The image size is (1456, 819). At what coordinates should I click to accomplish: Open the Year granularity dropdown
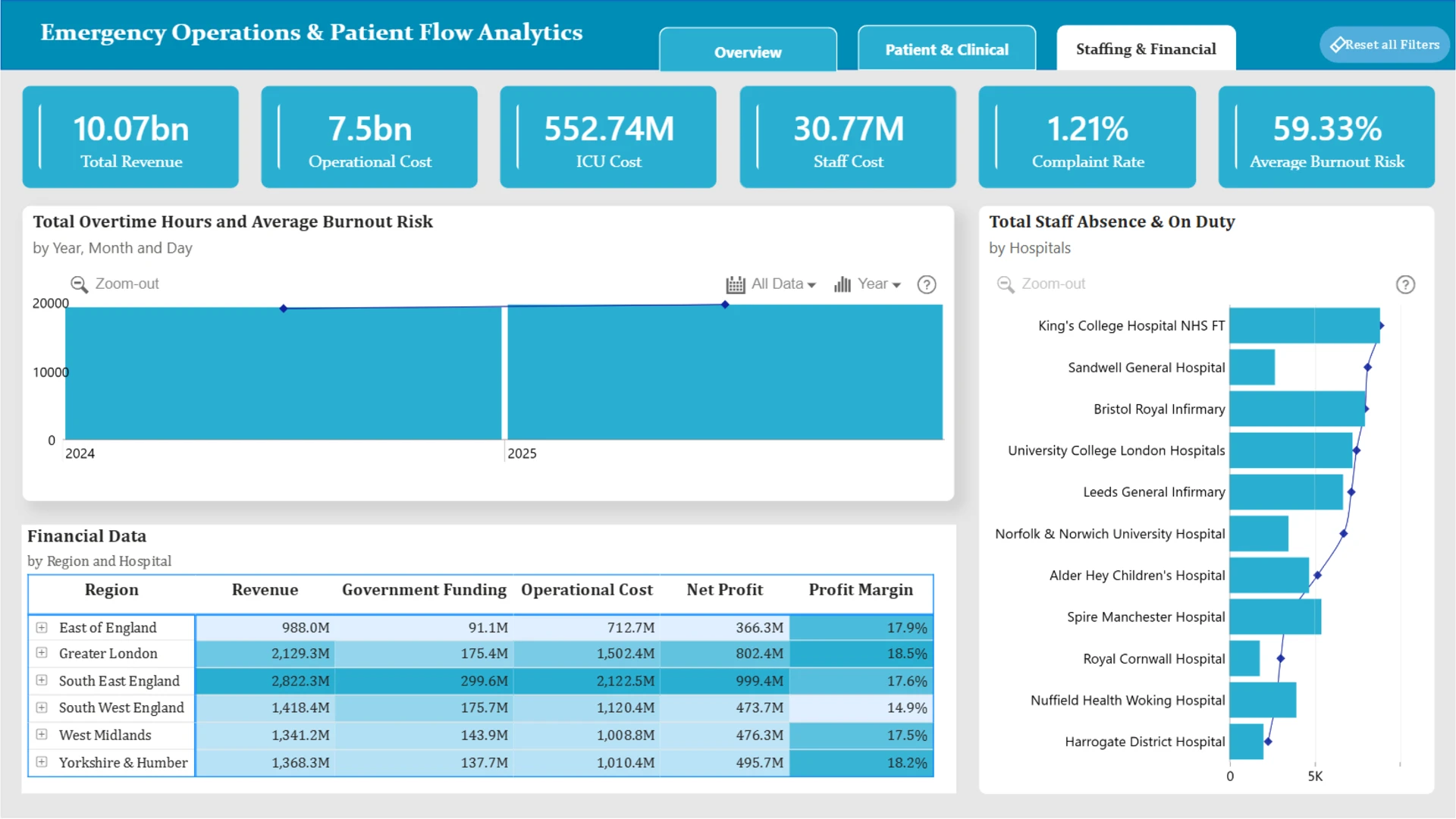click(879, 284)
